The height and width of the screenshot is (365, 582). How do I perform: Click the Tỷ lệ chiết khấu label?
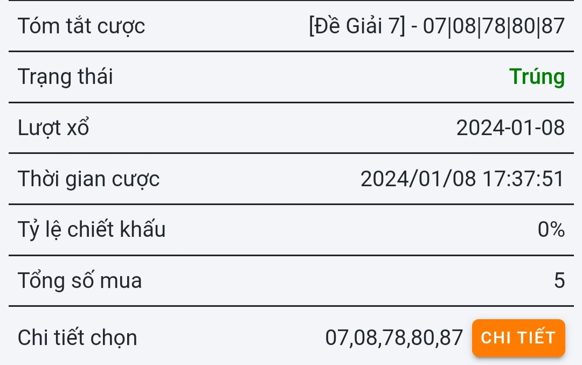pyautogui.click(x=92, y=229)
